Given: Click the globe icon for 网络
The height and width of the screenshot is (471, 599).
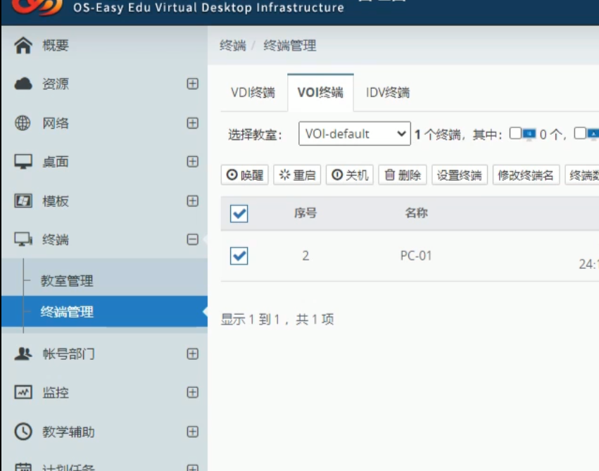Looking at the screenshot, I should coord(23,123).
